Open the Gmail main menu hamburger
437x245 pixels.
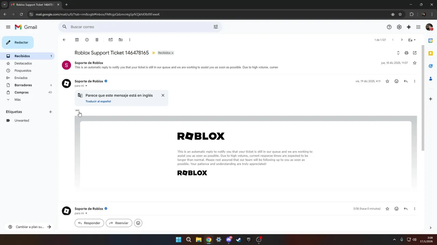[8, 27]
